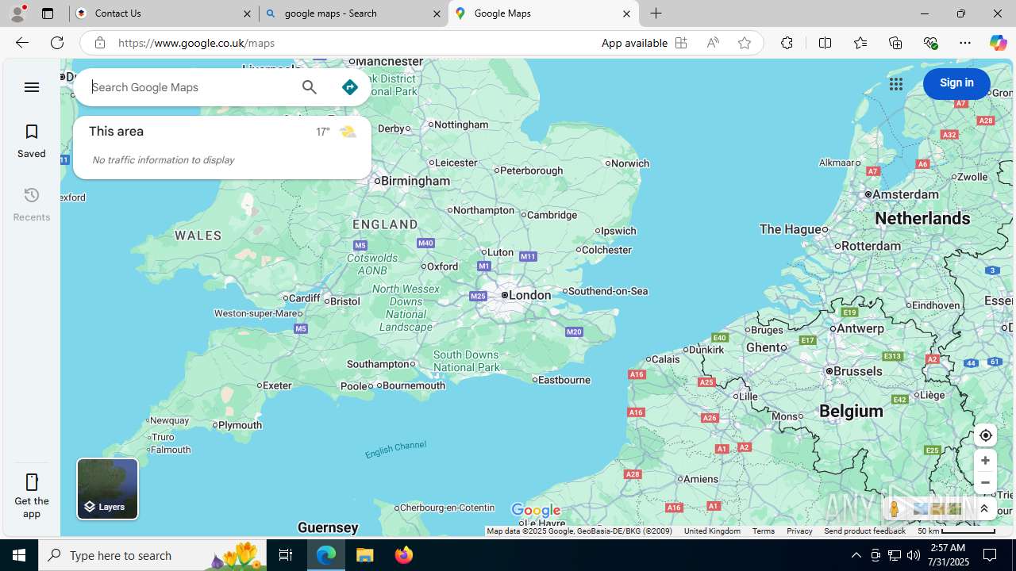
Task: Toggle Split screen view
Action: click(x=825, y=43)
